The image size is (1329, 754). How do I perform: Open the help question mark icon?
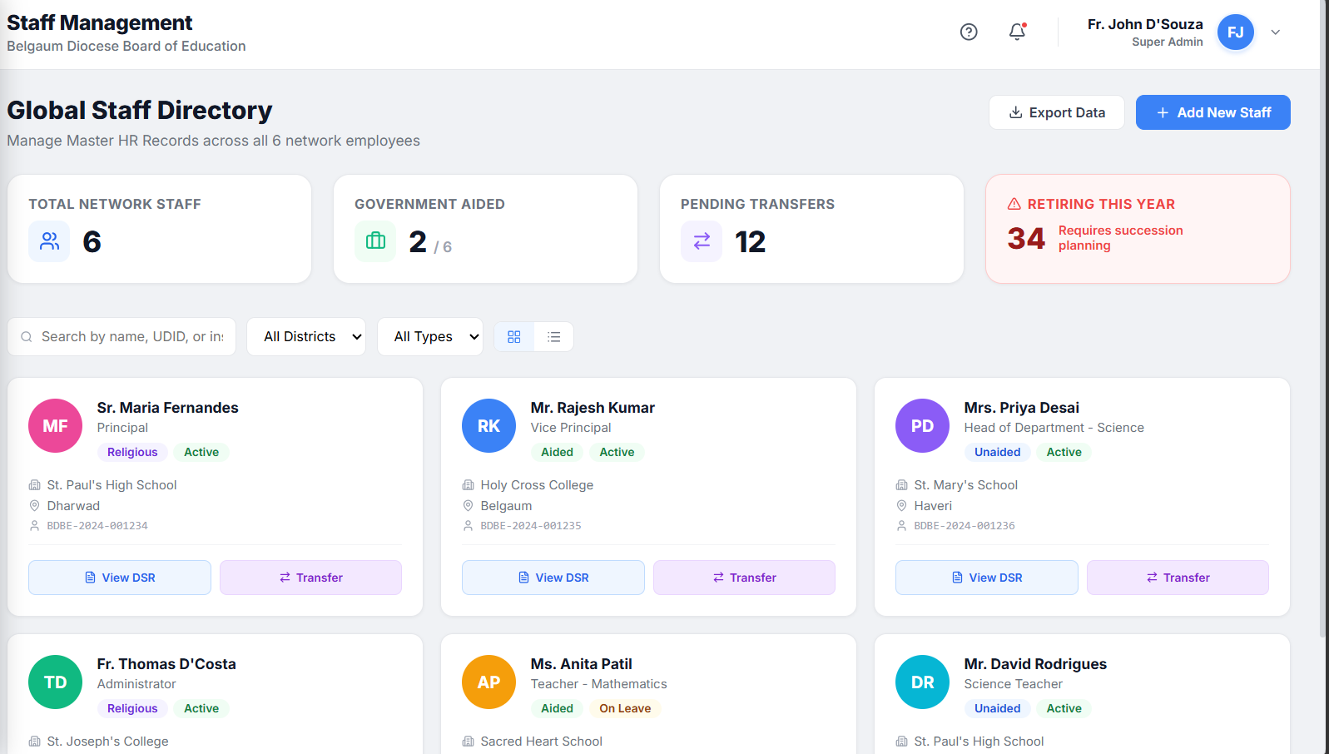pos(969,32)
